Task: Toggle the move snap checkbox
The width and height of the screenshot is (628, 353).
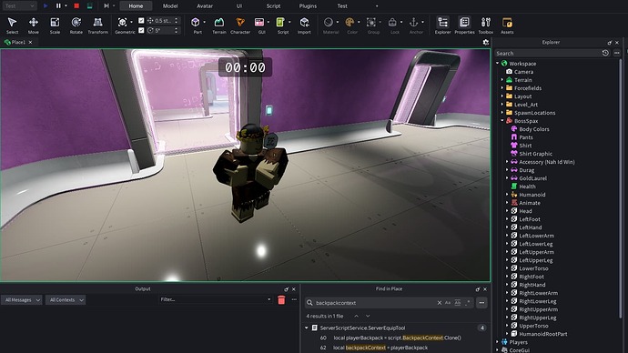Action: click(141, 20)
